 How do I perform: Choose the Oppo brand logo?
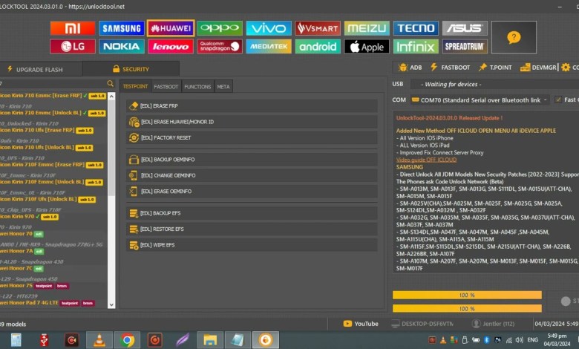(220, 28)
